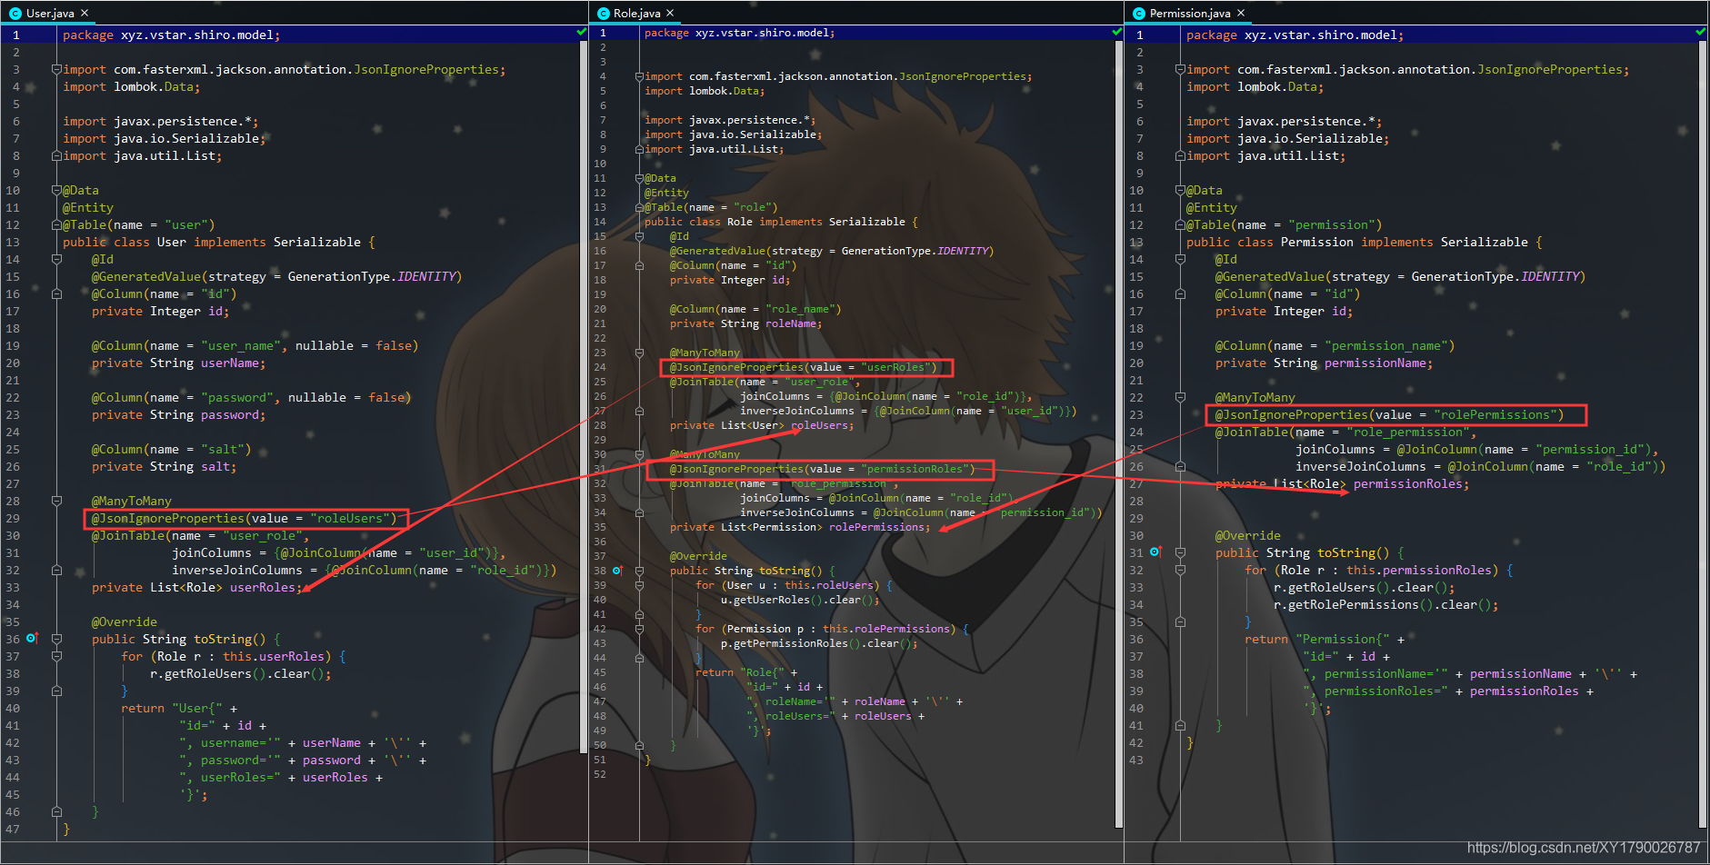Click the User.java vertical scrollbar
This screenshot has width=1710, height=865.
coord(584,397)
